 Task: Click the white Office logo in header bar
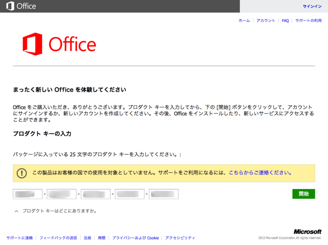coord(21,6)
